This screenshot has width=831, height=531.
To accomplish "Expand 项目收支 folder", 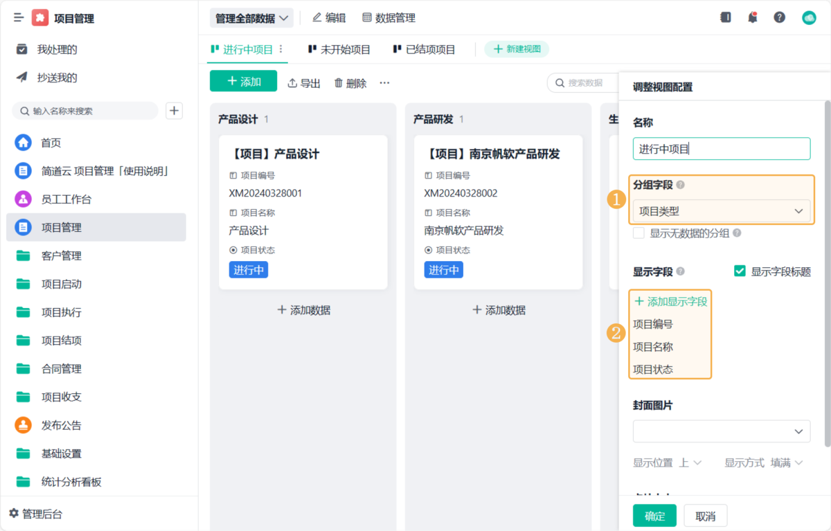I will pyautogui.click(x=96, y=397).
